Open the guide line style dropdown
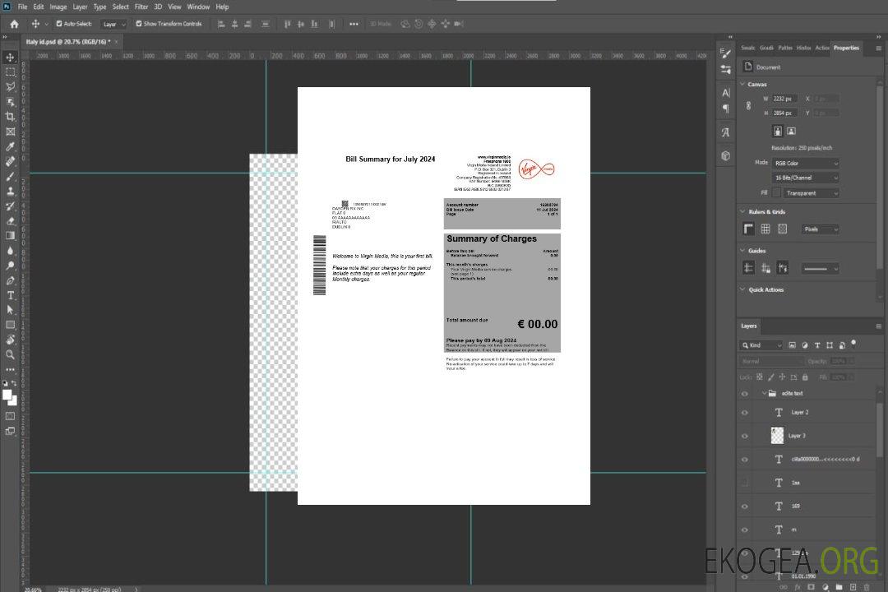 tap(821, 269)
